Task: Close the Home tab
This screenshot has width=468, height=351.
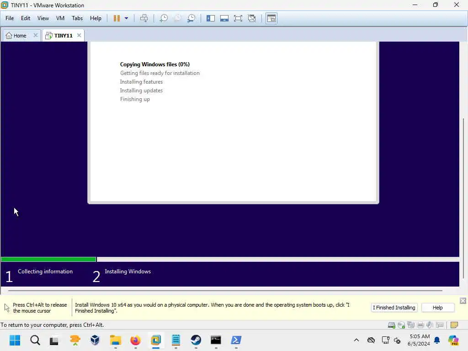Action: pyautogui.click(x=36, y=35)
